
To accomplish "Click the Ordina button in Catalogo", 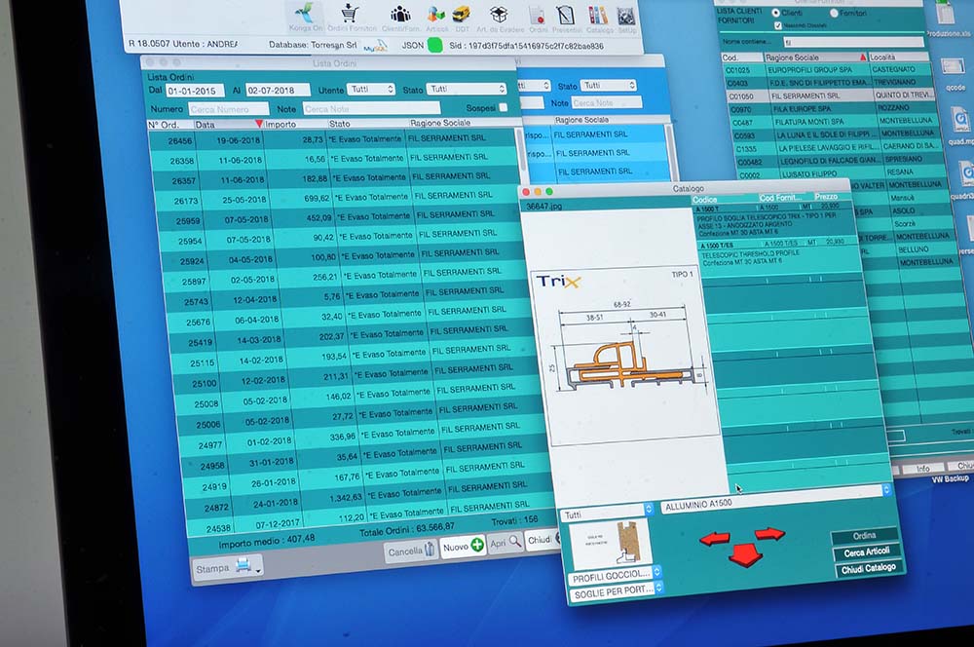I will 865,536.
